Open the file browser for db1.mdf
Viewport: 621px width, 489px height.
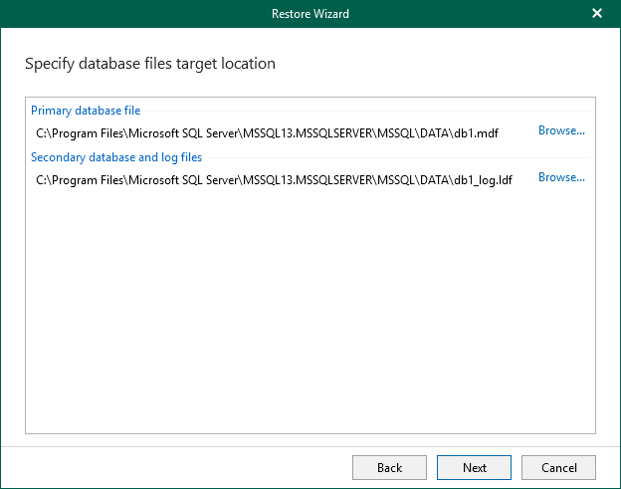tap(561, 130)
